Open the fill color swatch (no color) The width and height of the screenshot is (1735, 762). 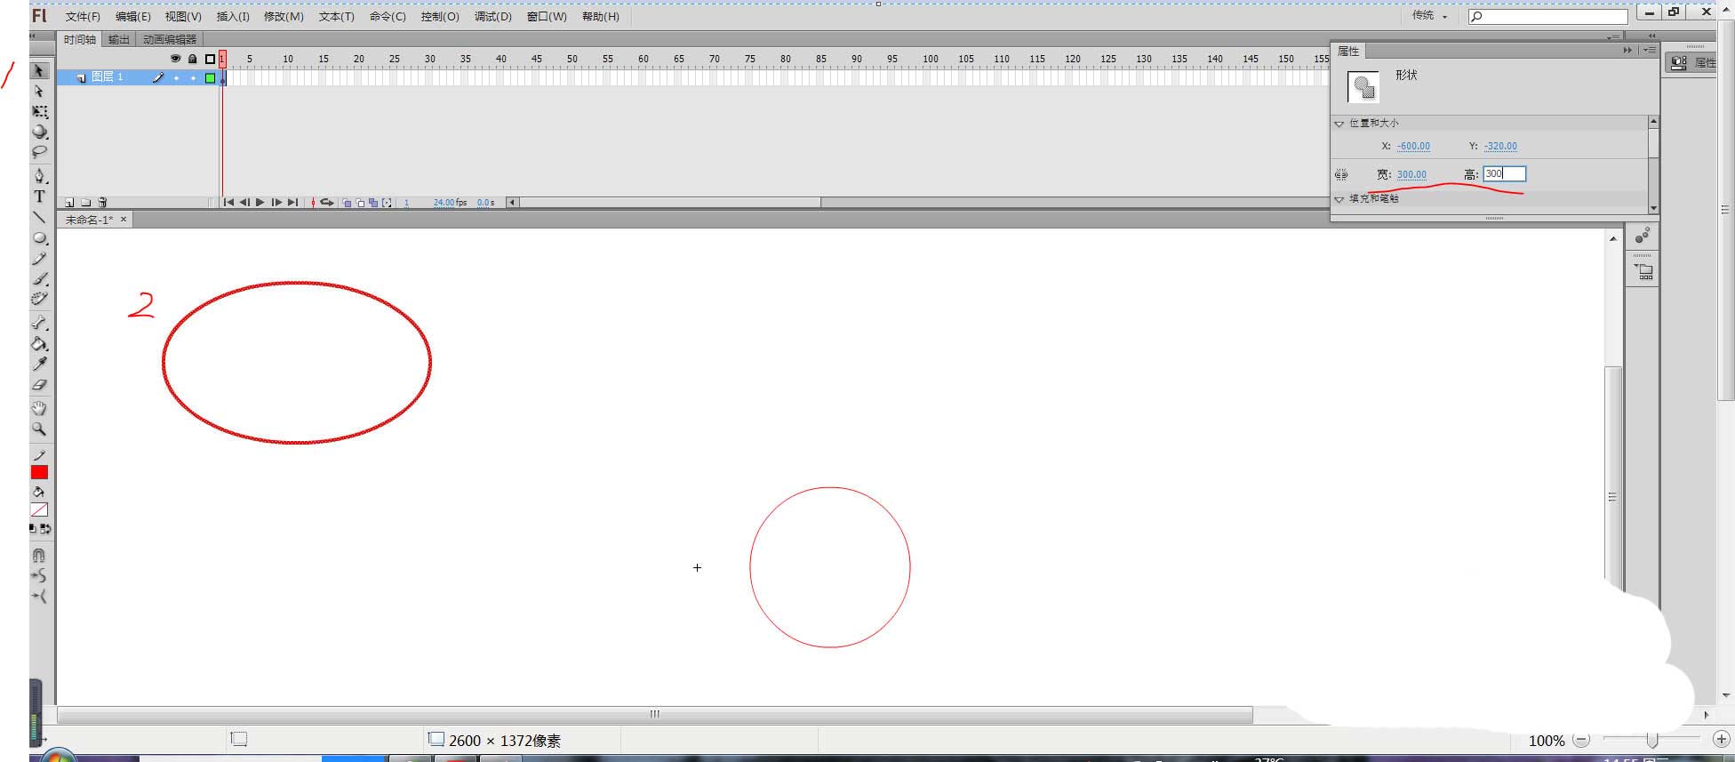click(39, 510)
